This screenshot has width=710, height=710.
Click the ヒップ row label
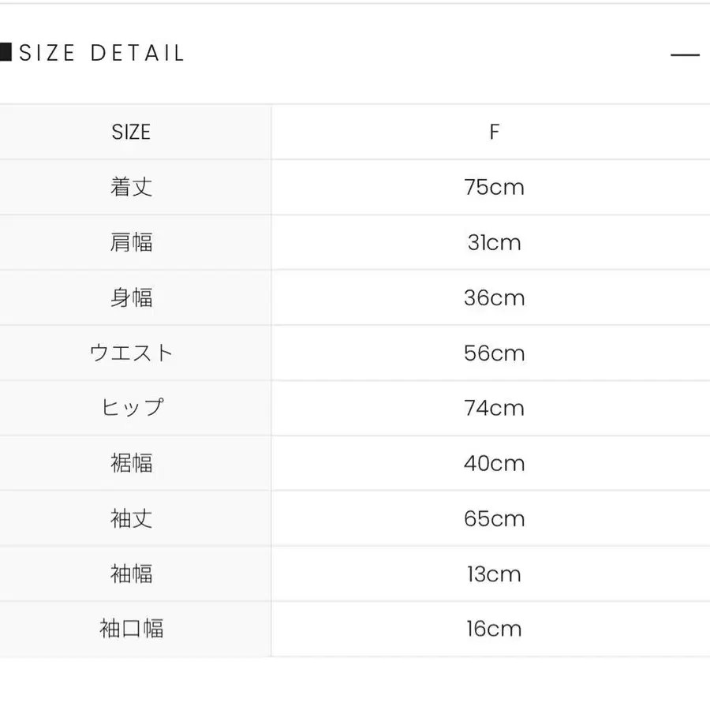coord(131,408)
